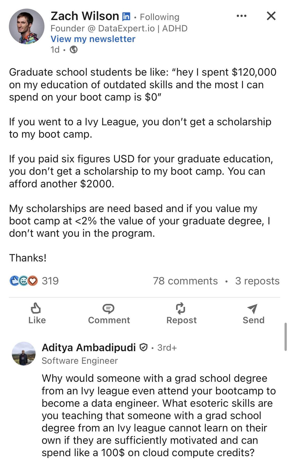The width and height of the screenshot is (289, 469).
Task: Close the post with X button
Action: tap(271, 16)
